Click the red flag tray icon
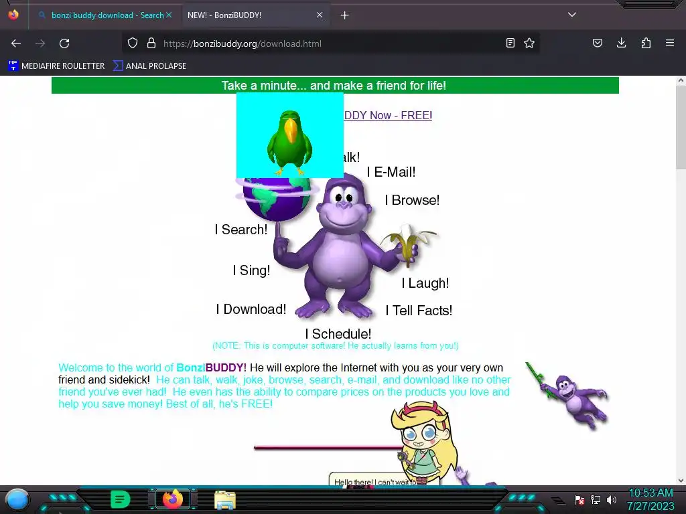 pos(579,499)
